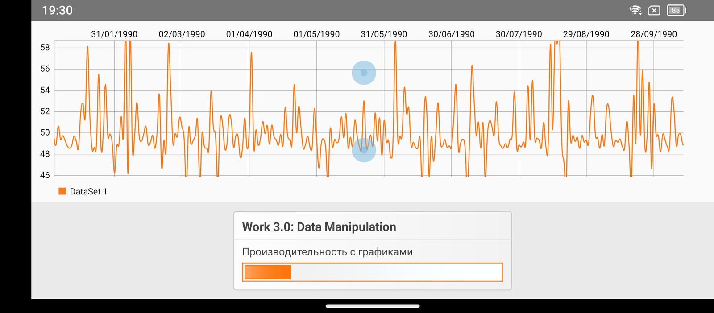Tap the boxed X status icon
The image size is (714, 313).
pyautogui.click(x=654, y=10)
